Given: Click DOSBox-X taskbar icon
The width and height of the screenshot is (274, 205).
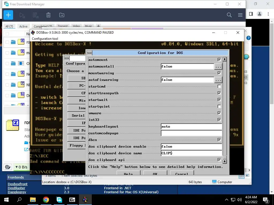Looking at the screenshot, I should point(85,200).
